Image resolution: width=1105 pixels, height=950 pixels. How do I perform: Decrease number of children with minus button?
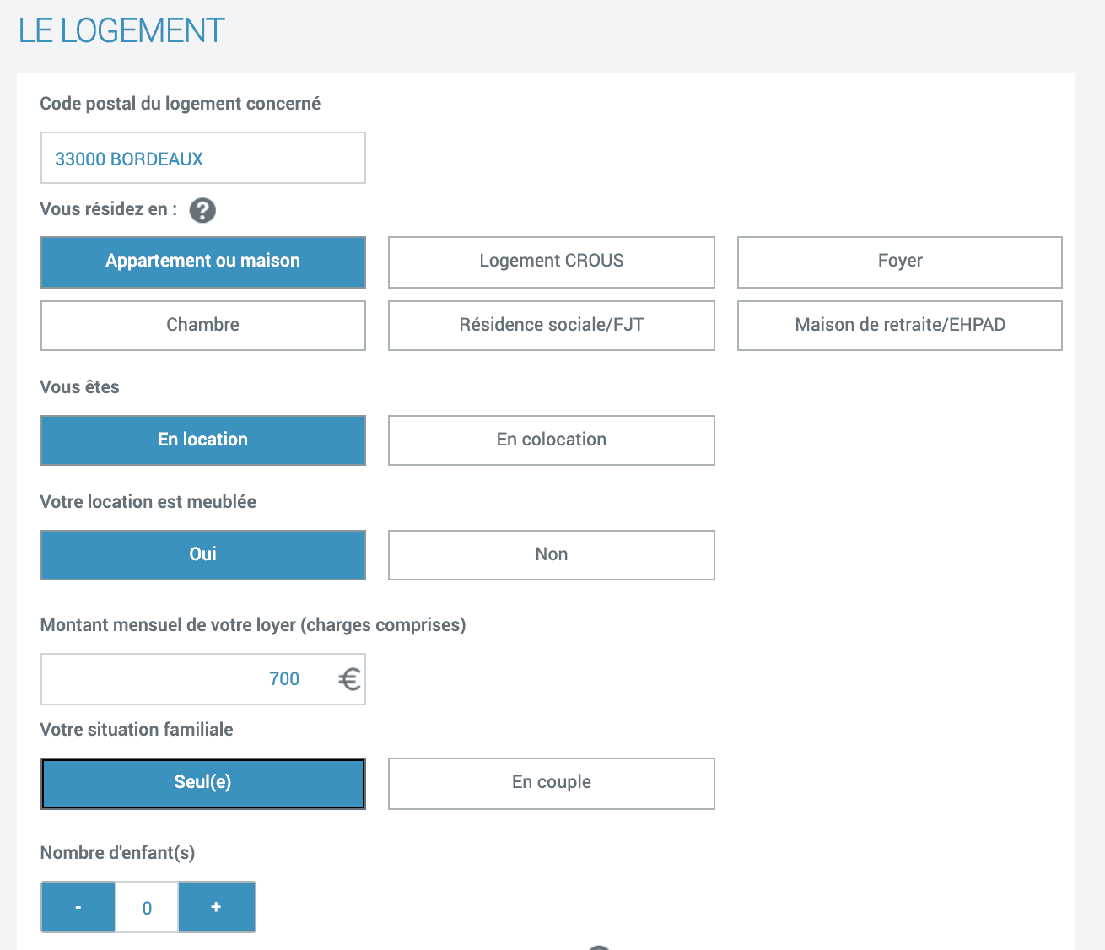(78, 907)
